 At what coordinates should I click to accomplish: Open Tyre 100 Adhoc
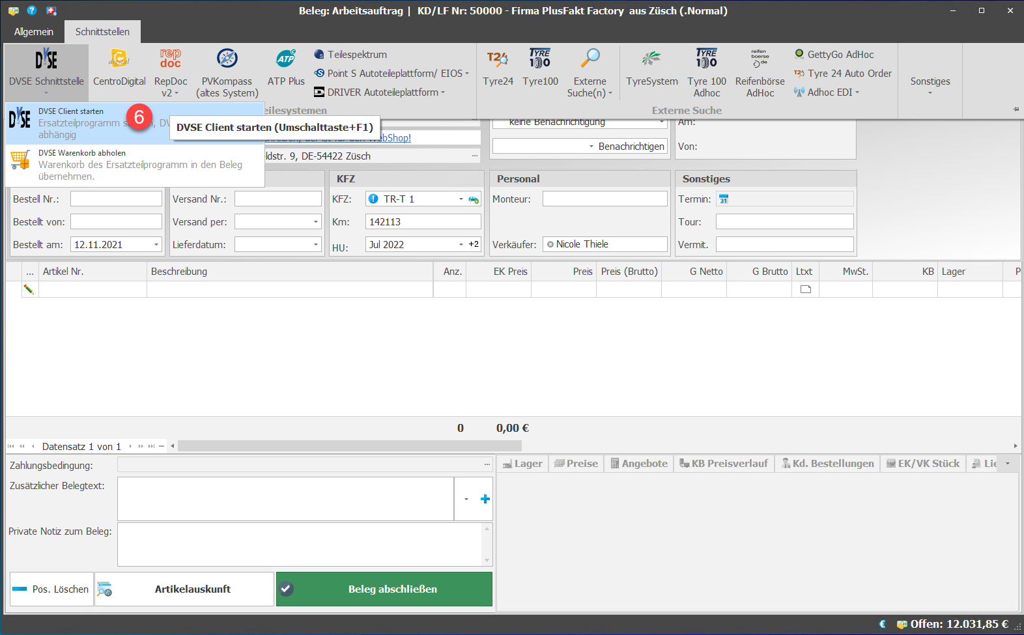[707, 72]
